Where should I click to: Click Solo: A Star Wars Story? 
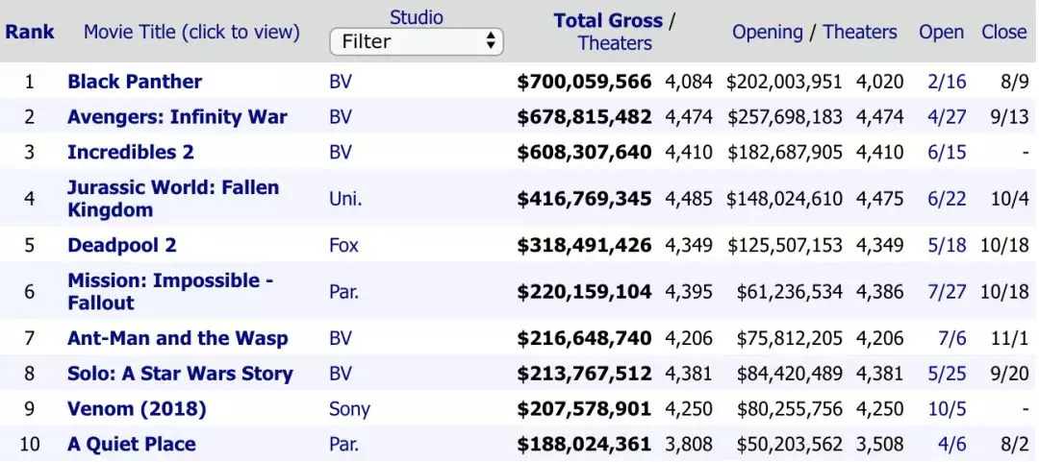pos(180,374)
